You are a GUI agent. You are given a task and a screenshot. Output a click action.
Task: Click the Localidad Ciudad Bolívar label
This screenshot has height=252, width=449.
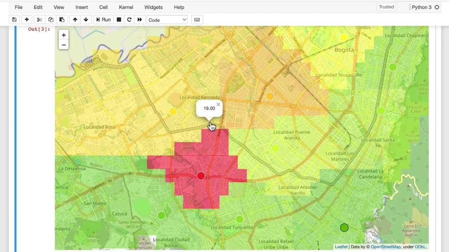pyautogui.click(x=171, y=243)
